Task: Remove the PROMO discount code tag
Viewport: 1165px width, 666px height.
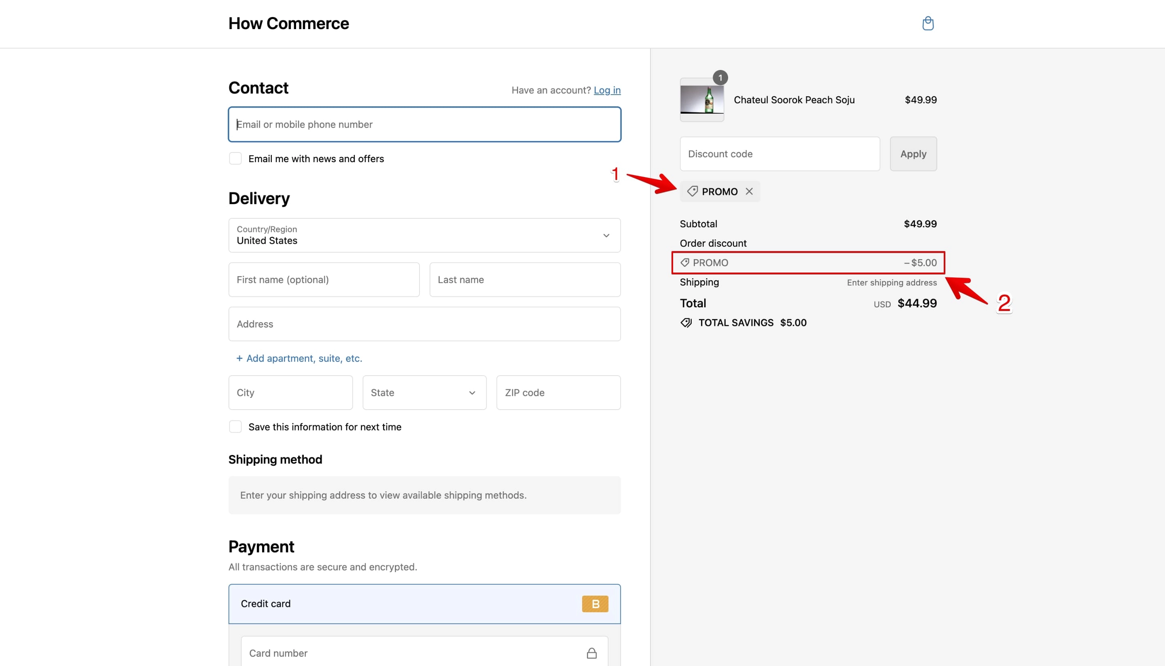Action: [749, 191]
